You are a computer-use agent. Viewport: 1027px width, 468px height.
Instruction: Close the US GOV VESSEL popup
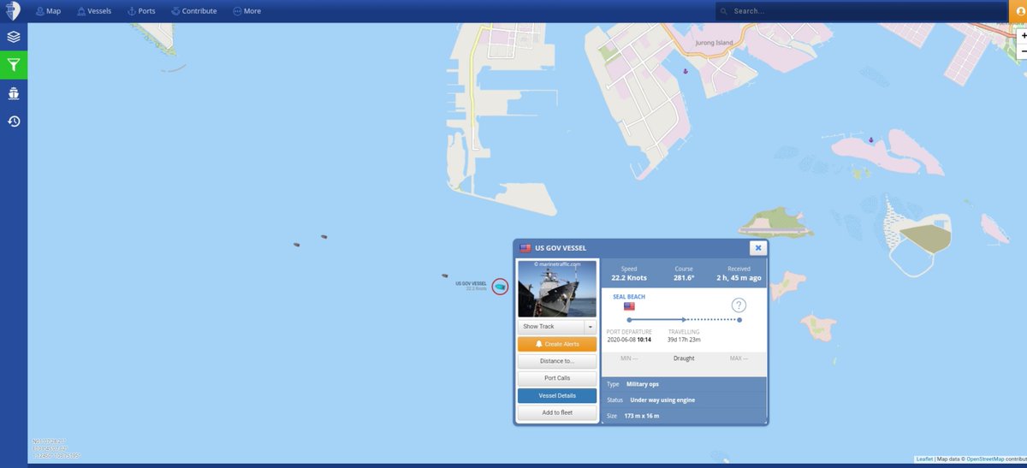click(757, 248)
